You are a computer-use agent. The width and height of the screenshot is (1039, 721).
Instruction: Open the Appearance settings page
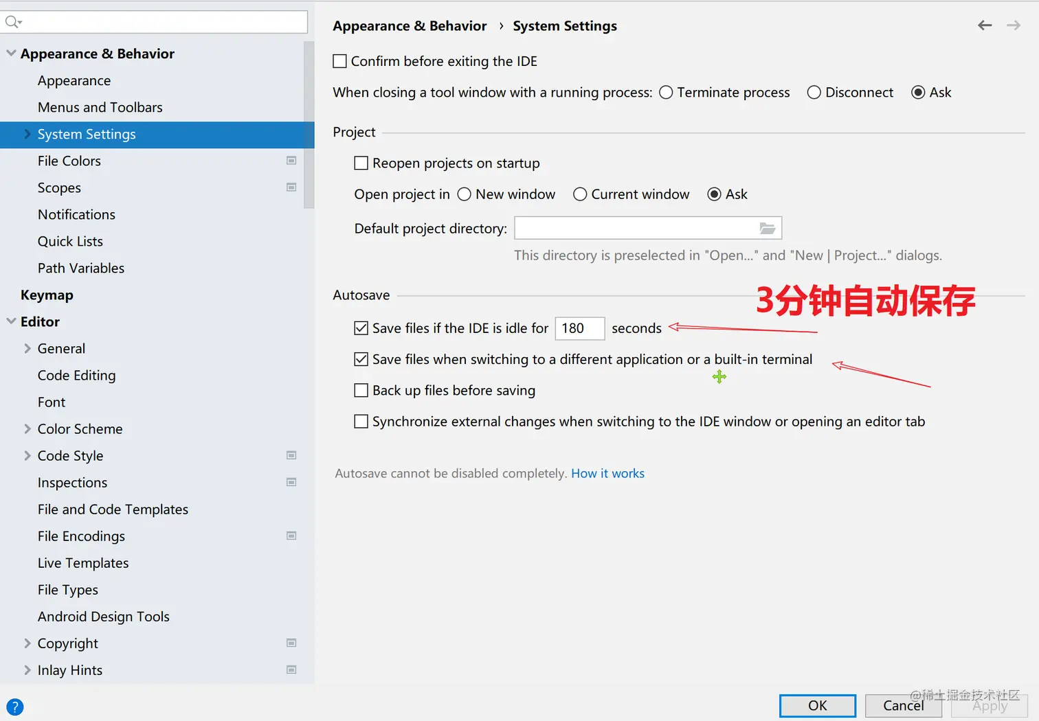[x=74, y=80]
